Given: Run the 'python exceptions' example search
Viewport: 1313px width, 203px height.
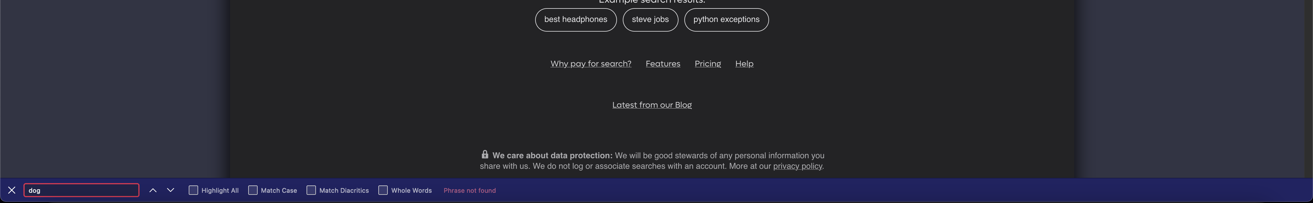Looking at the screenshot, I should tap(726, 19).
